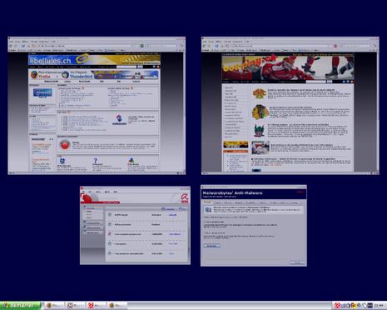387x310 pixels.
Task: Select the second scan-type radio button in Malwarebytes
Action: (x=205, y=232)
